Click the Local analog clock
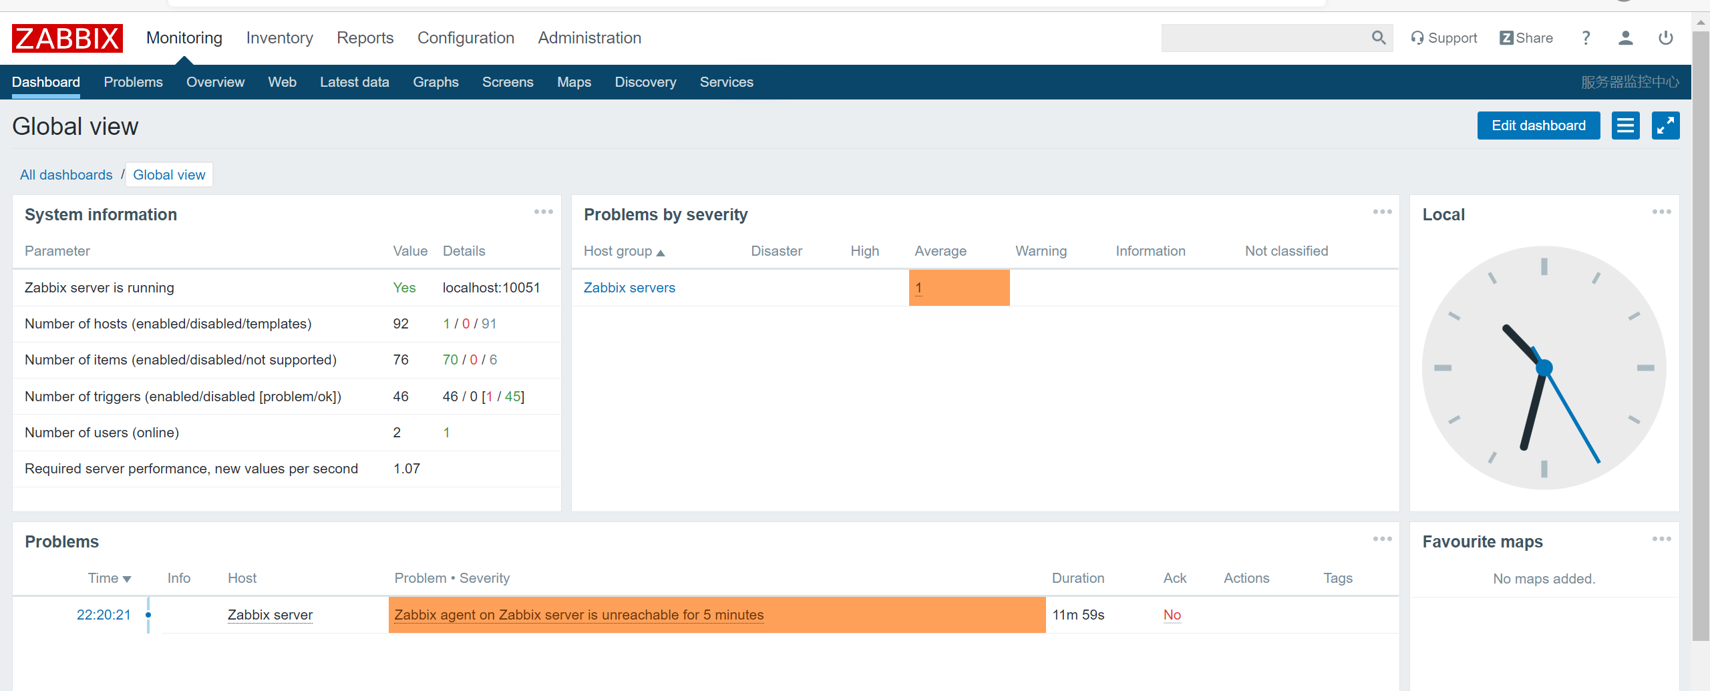Image resolution: width=1710 pixels, height=691 pixels. pos(1544,368)
